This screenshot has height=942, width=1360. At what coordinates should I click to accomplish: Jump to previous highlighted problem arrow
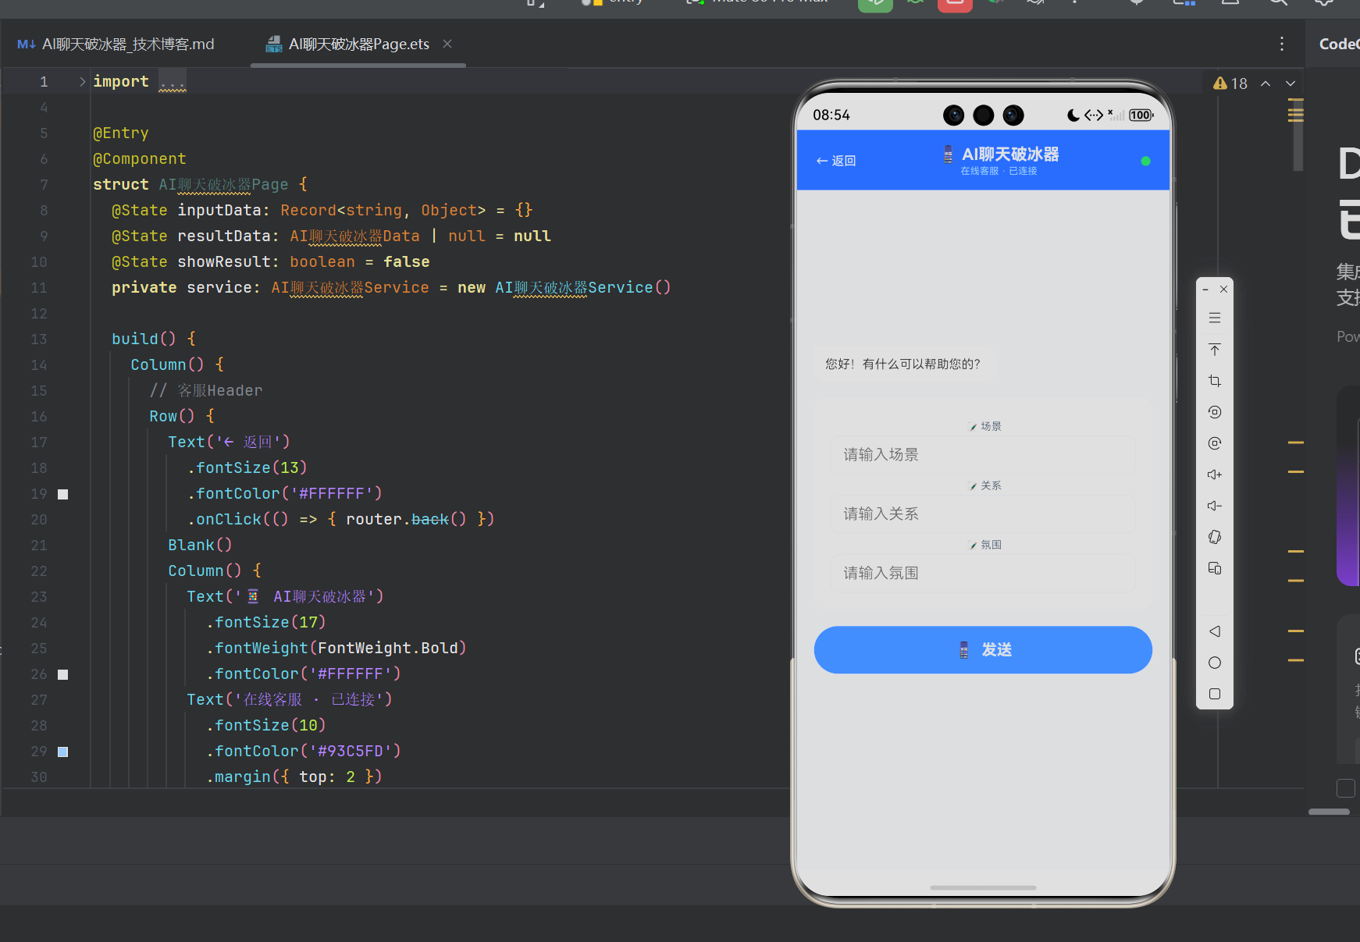click(x=1266, y=84)
